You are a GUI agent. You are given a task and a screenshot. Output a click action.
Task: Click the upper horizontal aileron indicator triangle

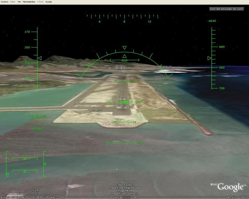click(25, 159)
